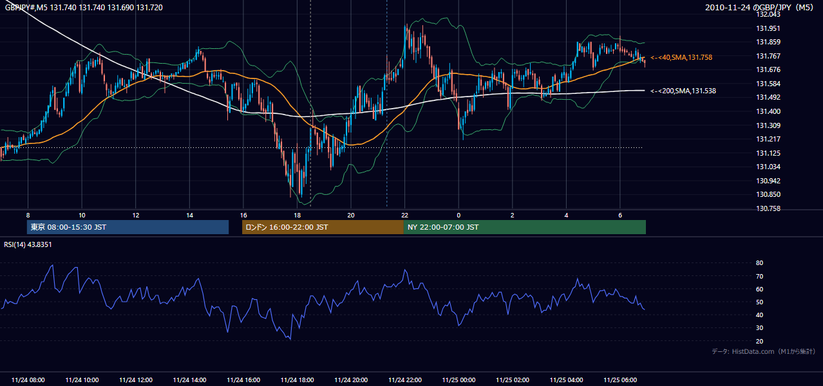823x386 pixels.
Task: Click RSI axis level 40
Action: click(x=760, y=315)
